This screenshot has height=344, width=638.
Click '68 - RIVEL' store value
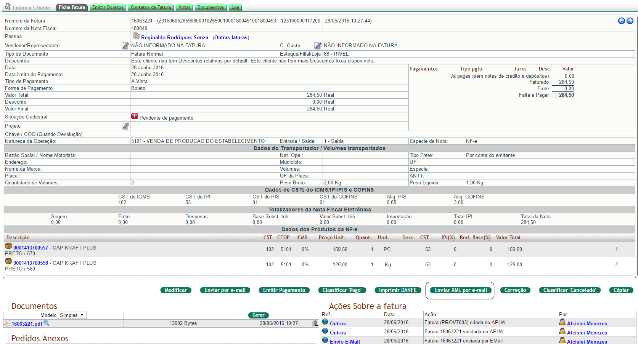pyautogui.click(x=336, y=54)
